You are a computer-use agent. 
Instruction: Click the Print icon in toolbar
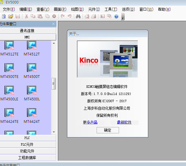[x=94, y=16]
